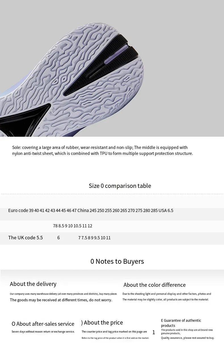Click The UK code 5.5 label
224x353 pixels.
(26, 238)
